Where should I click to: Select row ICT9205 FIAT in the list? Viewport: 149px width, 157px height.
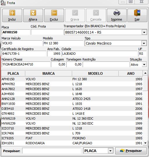point(72,138)
